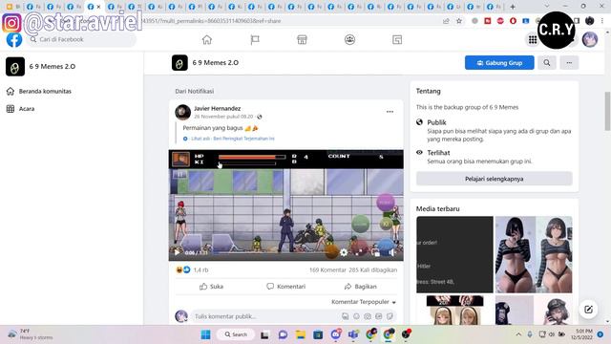Open the Facebook menu grid icon
The height and width of the screenshot is (344, 611).
[533, 39]
